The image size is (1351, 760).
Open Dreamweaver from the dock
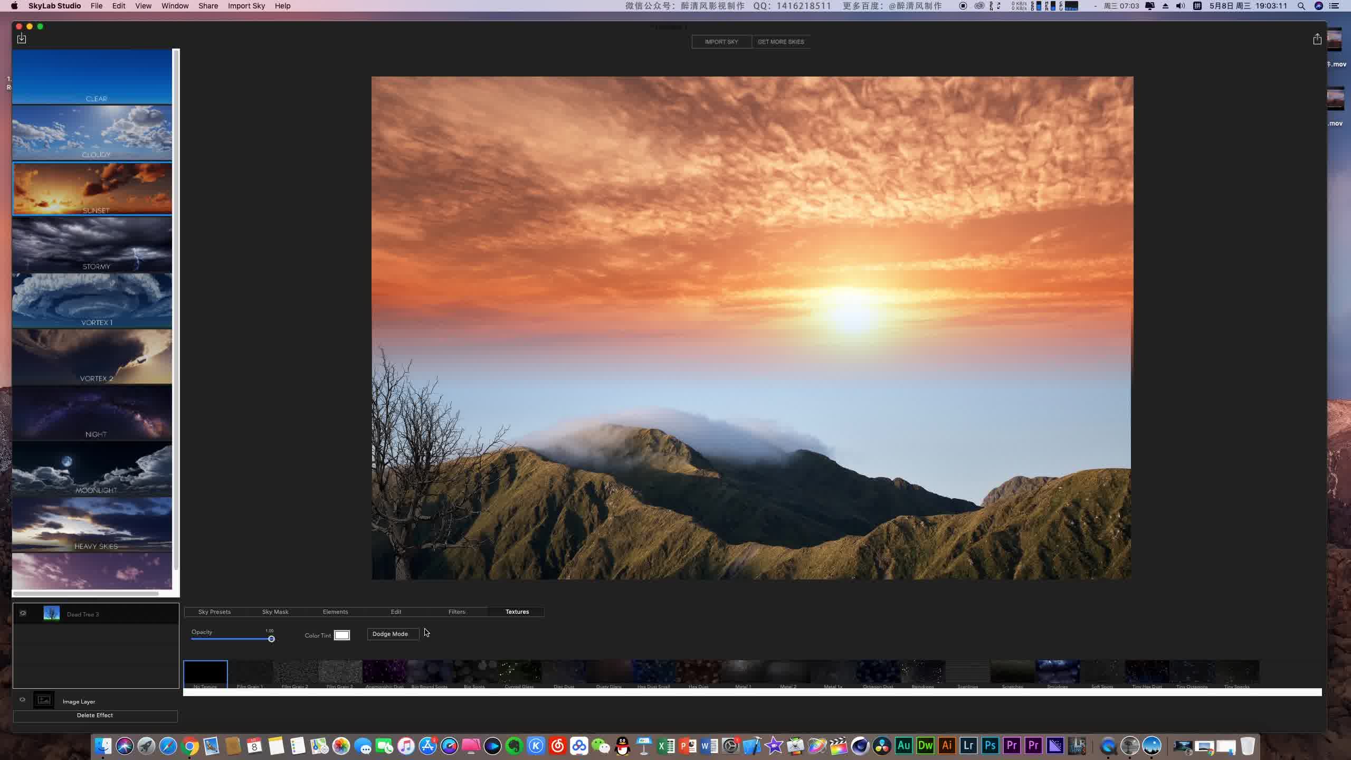[925, 746]
